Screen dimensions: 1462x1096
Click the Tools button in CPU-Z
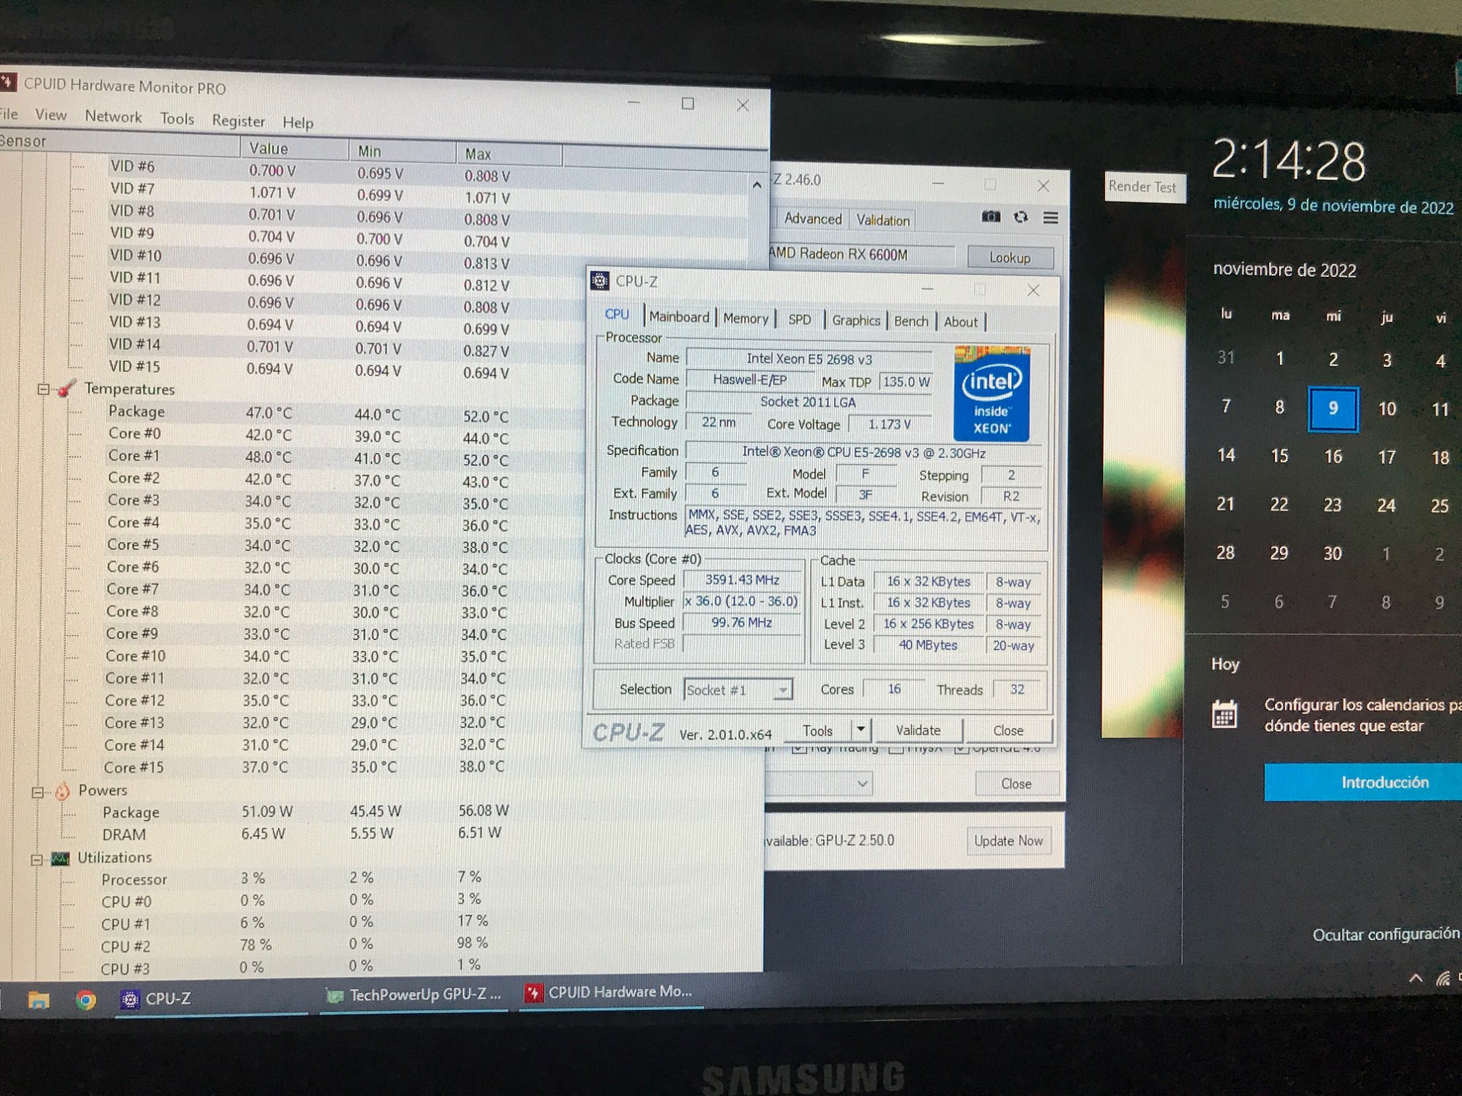(817, 730)
